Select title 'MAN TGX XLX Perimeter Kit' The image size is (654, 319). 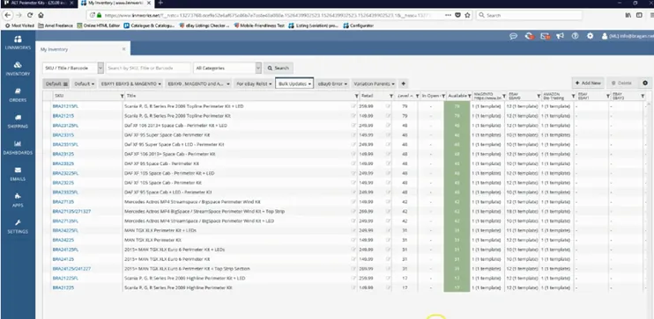pos(152,241)
